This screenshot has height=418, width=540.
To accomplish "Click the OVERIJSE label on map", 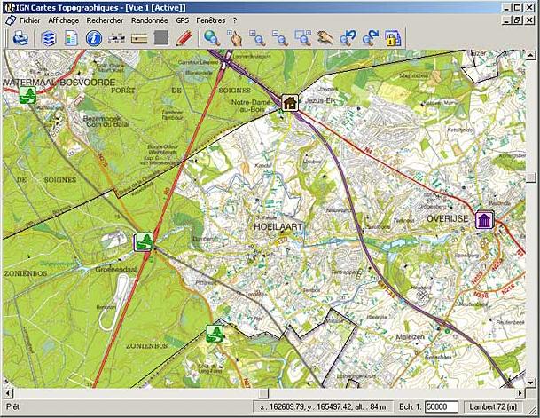I will 448,219.
